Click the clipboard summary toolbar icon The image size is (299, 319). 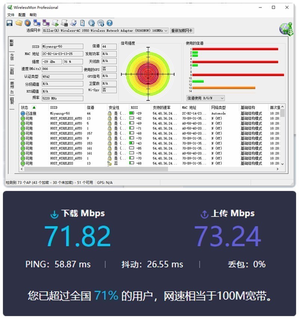point(82,23)
